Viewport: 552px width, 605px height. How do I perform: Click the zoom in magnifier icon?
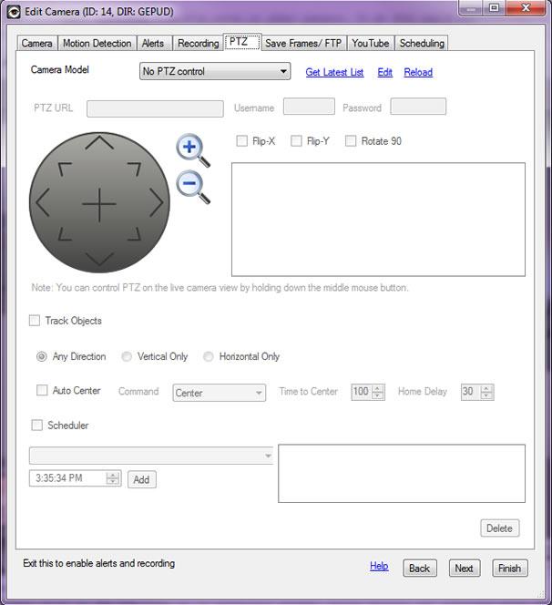click(191, 149)
